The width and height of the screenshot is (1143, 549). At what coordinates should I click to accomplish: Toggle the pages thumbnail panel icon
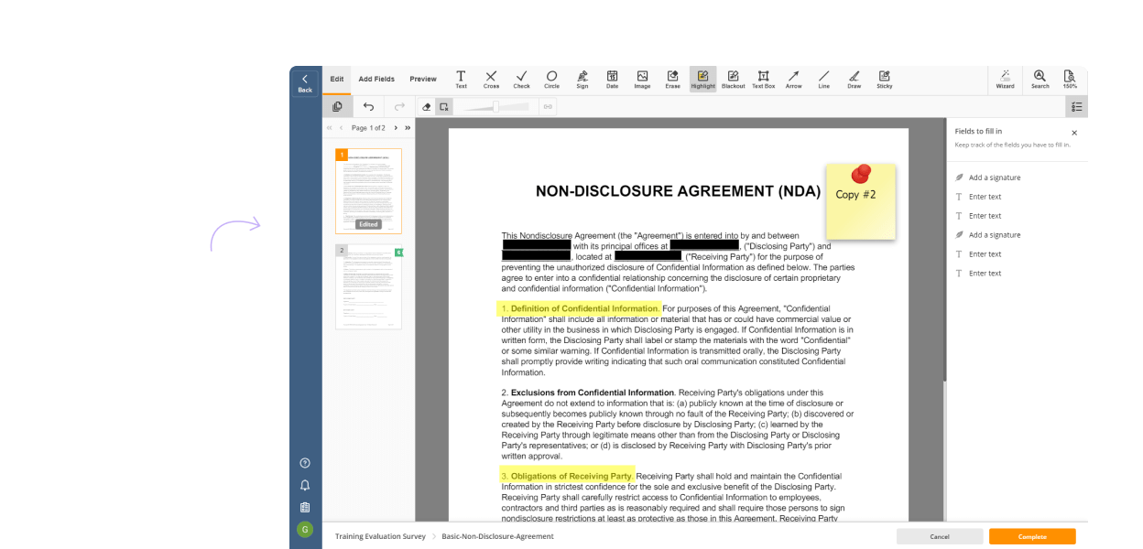[x=337, y=107]
